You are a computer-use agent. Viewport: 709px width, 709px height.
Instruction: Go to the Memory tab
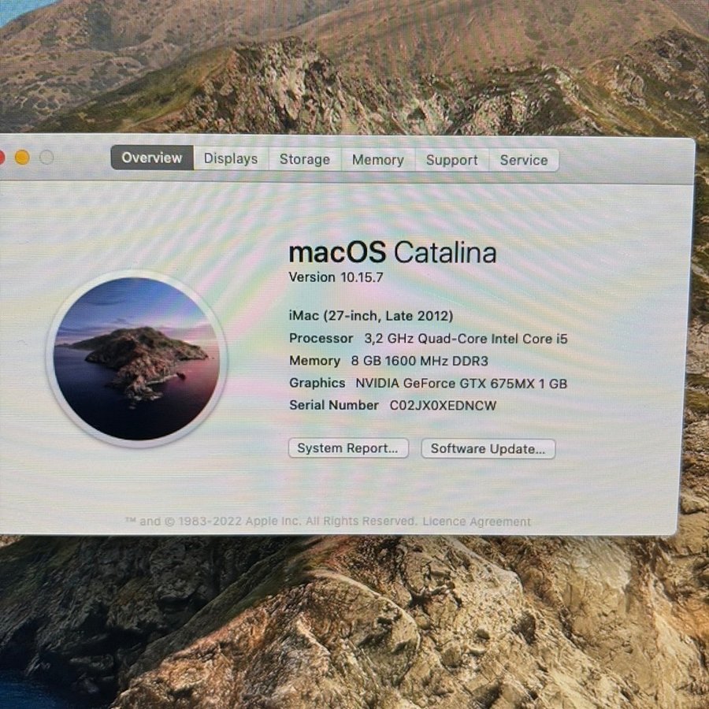[377, 160]
